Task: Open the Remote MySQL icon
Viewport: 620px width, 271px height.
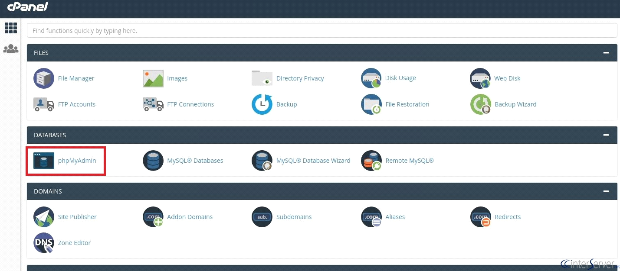Action: [371, 160]
